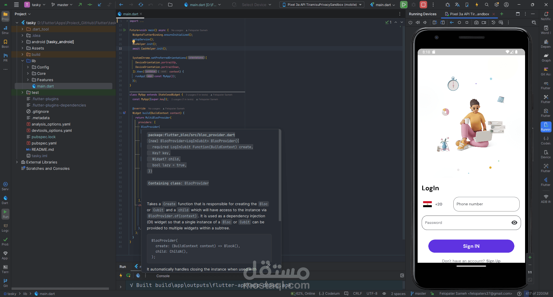The image size is (553, 297).
Task: Open the Git tool window icon
Action: click(5, 283)
